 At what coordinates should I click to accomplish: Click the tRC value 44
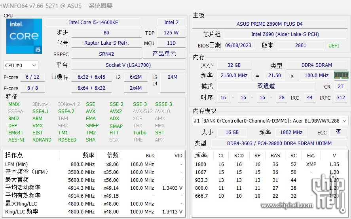[x=309, y=98]
